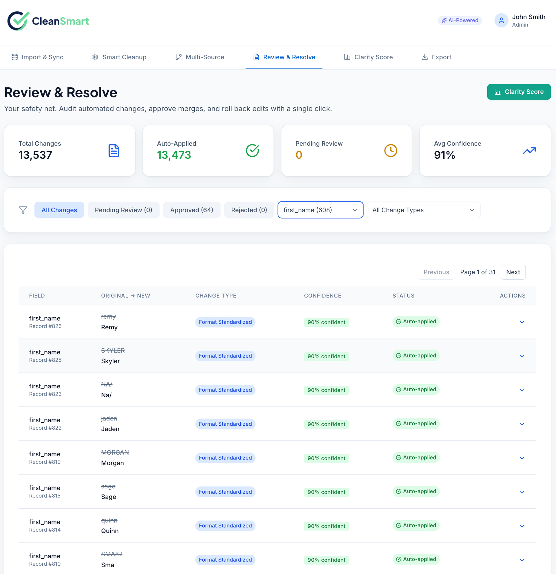Click the John Smith user avatar icon
556x574 pixels.
pos(501,21)
